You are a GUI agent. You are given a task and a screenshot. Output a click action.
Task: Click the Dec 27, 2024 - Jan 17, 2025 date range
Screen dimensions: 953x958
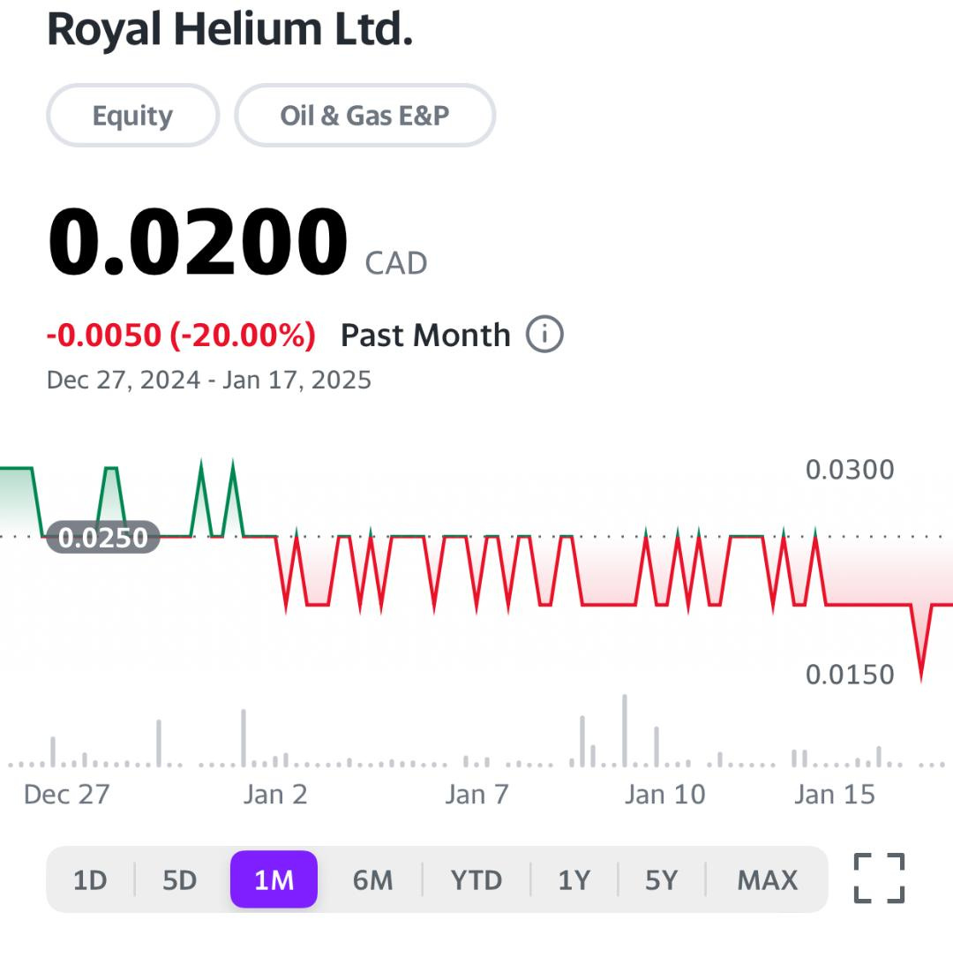(x=209, y=380)
